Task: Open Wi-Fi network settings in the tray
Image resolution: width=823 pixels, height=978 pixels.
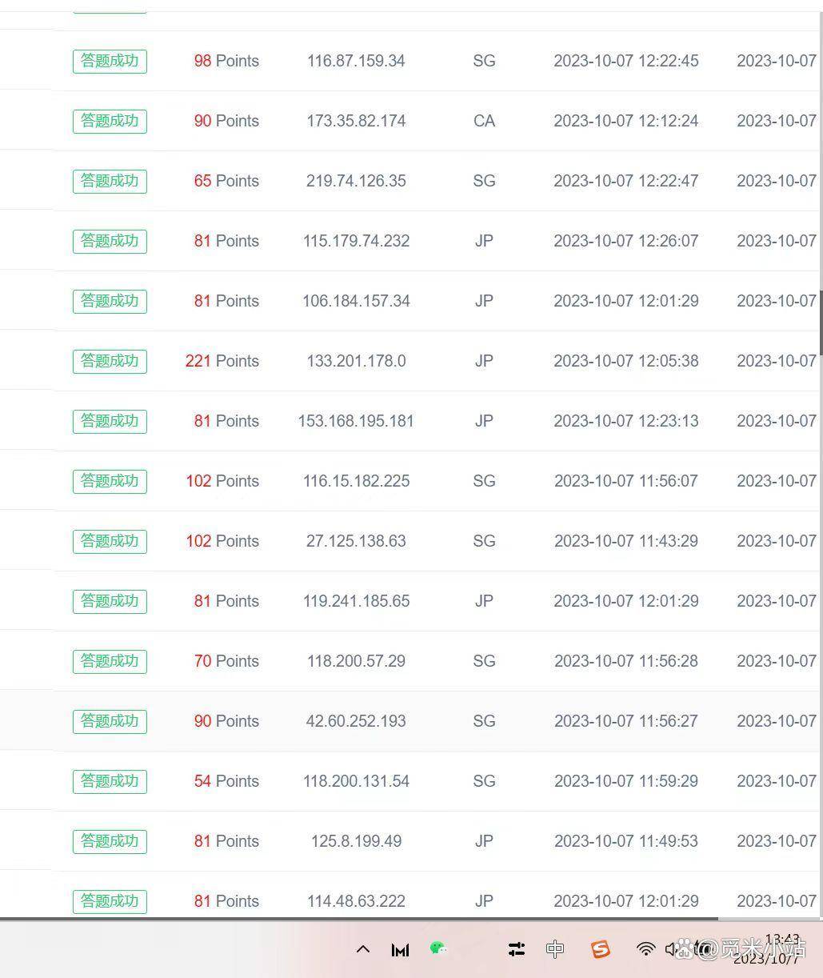Action: pyautogui.click(x=645, y=949)
